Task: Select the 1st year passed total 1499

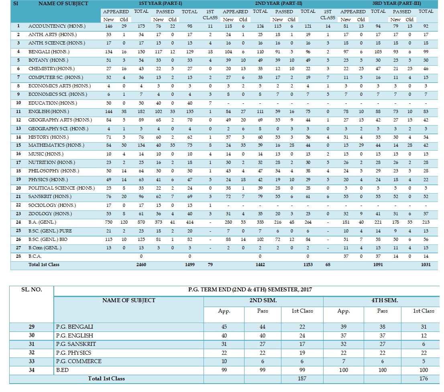Action: (189, 265)
